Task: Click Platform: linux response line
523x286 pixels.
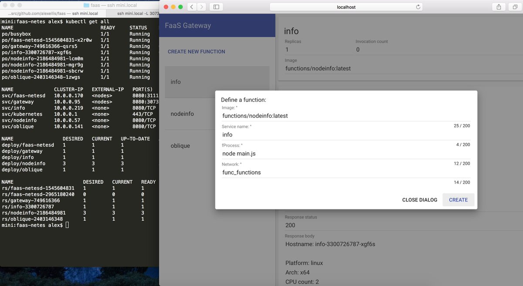Action: tap(304, 263)
